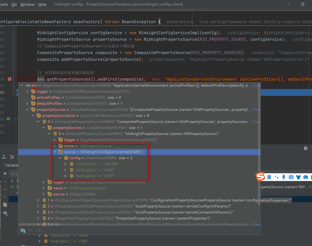Click the Sogou input method S logo
The width and height of the screenshot is (312, 246).
point(261,177)
